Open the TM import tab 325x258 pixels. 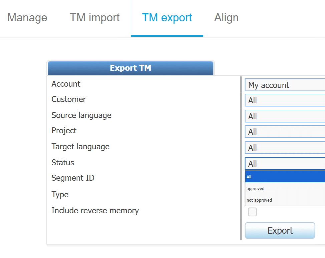[x=95, y=18]
